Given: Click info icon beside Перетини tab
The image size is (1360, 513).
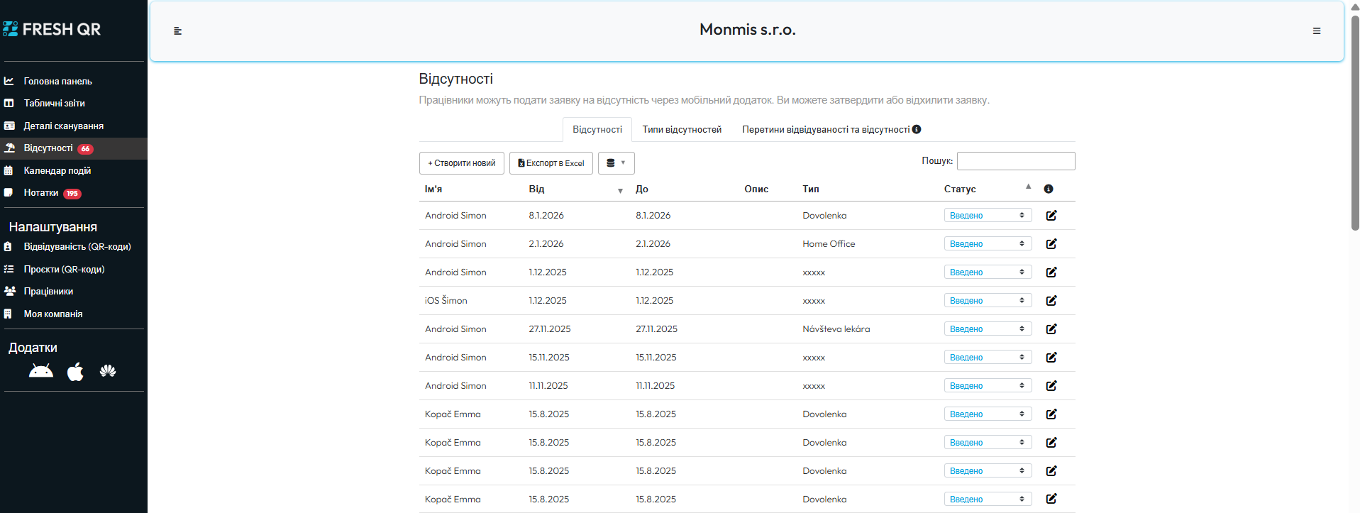Looking at the screenshot, I should point(917,129).
